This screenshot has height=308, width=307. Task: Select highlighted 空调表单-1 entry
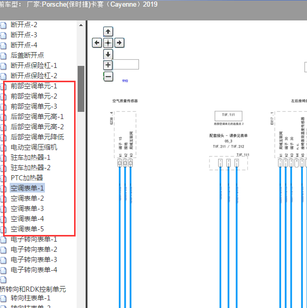(x=27, y=188)
